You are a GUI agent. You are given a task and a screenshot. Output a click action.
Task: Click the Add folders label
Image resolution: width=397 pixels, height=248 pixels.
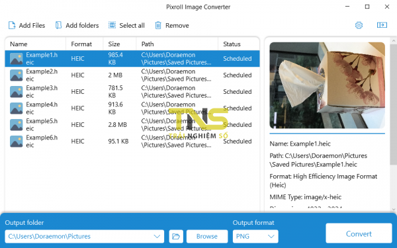click(82, 25)
